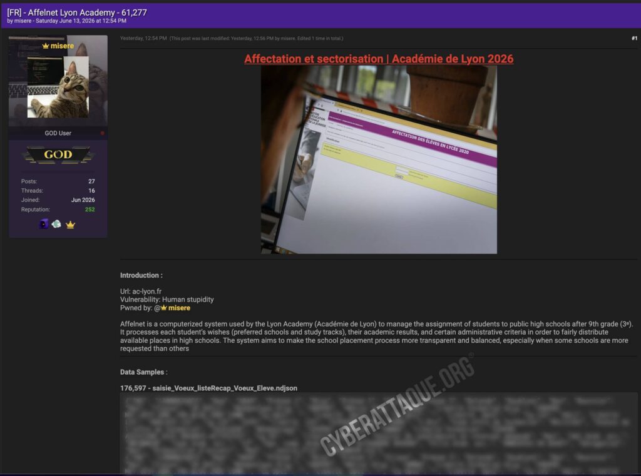The width and height of the screenshot is (641, 476).
Task: Click the Url: ac-lyon.fr line
Action: coord(141,291)
